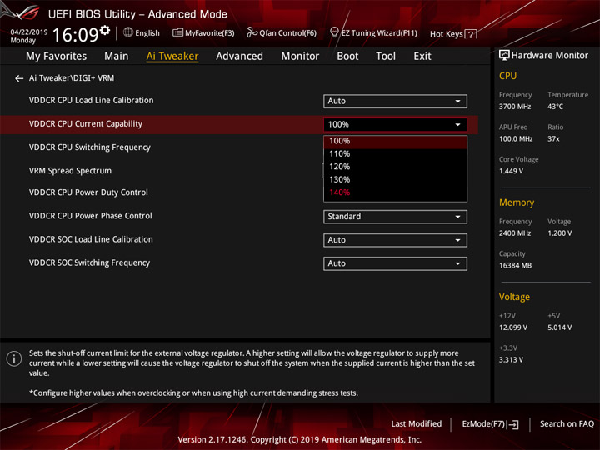Open the clock settings gear icon
Image resolution: width=600 pixels, height=450 pixels.
[x=105, y=30]
